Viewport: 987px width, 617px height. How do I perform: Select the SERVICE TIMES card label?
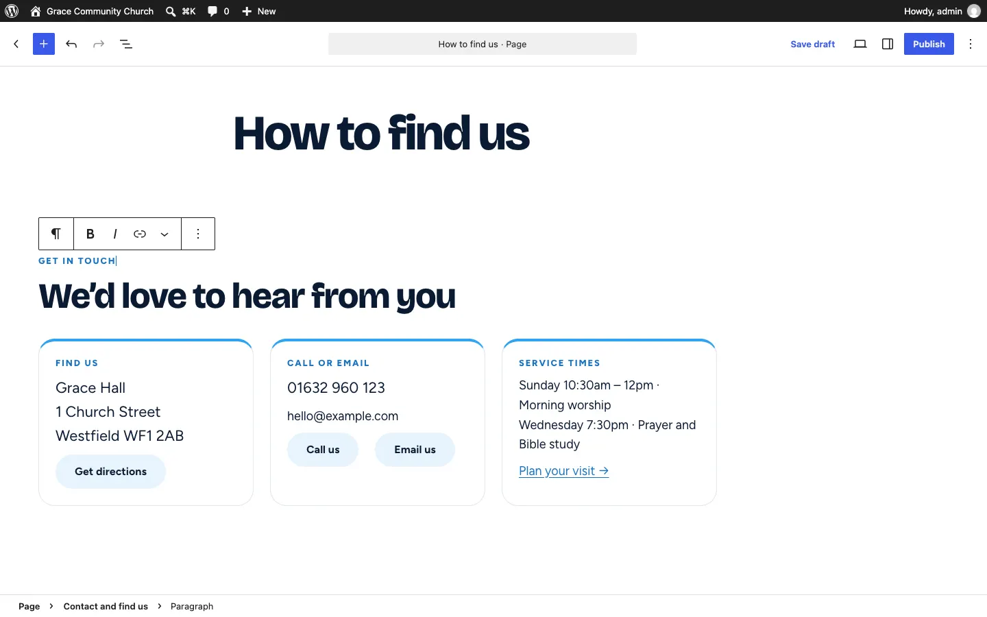(559, 363)
